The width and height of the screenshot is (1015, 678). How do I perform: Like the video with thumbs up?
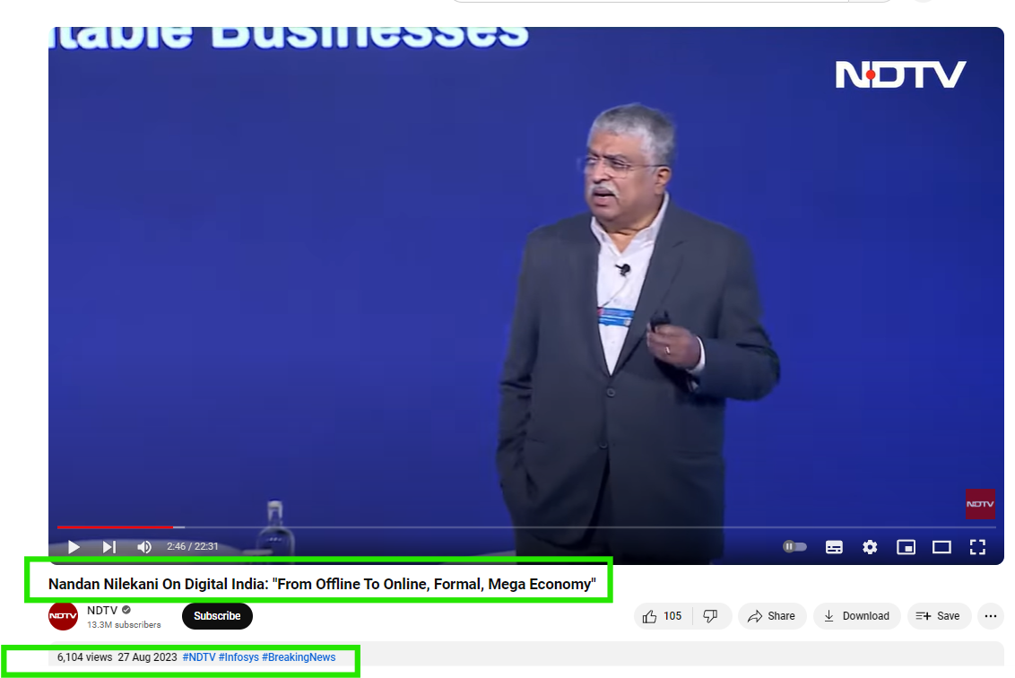662,616
